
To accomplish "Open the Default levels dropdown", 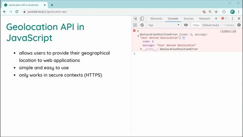I will pos(211,25).
